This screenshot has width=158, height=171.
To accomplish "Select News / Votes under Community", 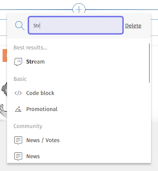I will (79, 140).
